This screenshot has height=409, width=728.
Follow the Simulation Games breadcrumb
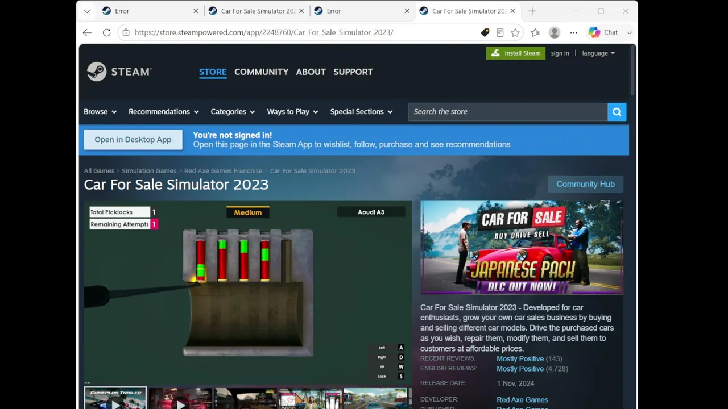(x=149, y=171)
